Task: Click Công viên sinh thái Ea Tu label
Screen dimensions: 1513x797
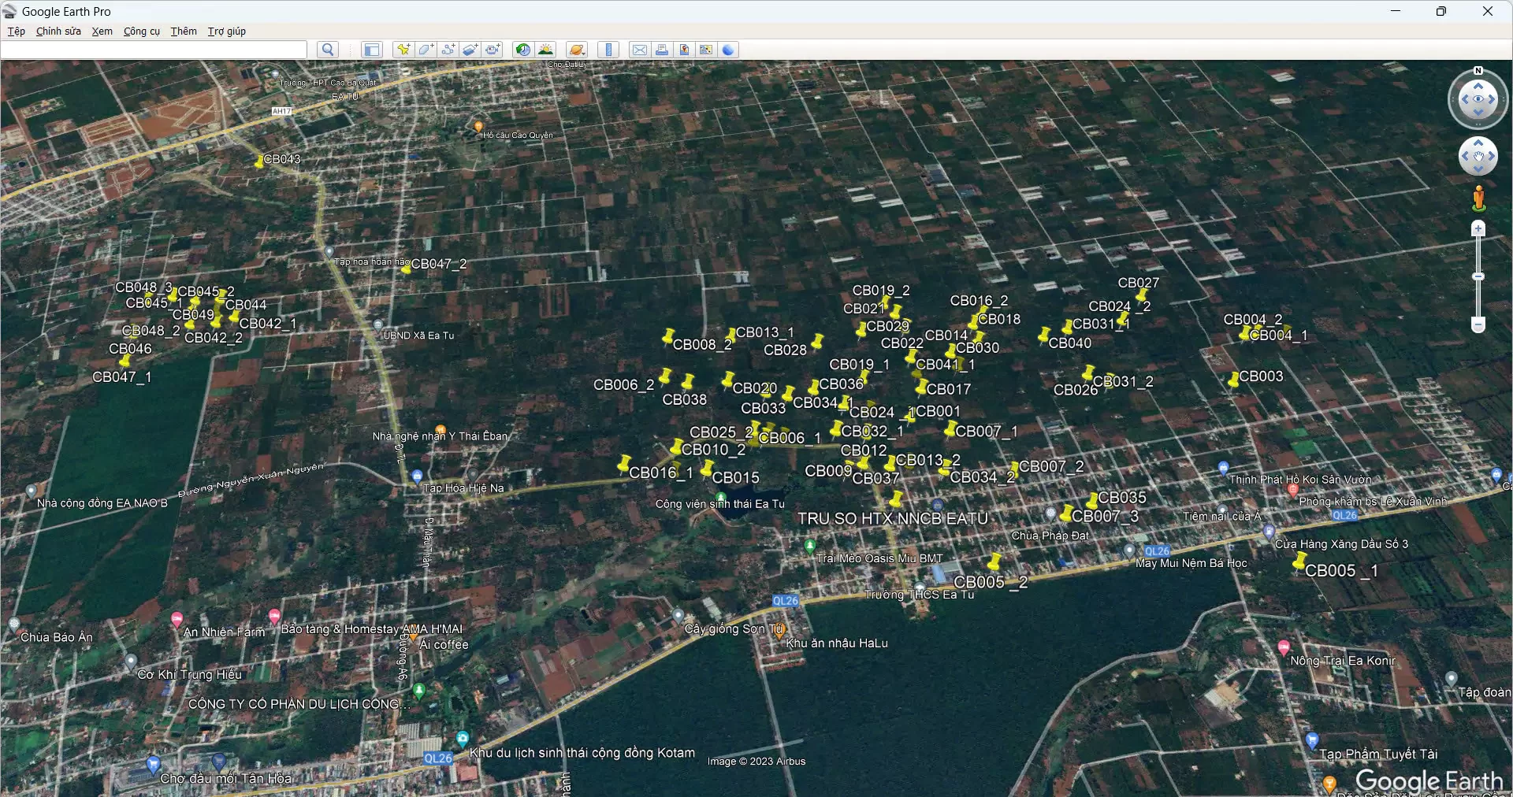Action: (x=720, y=504)
